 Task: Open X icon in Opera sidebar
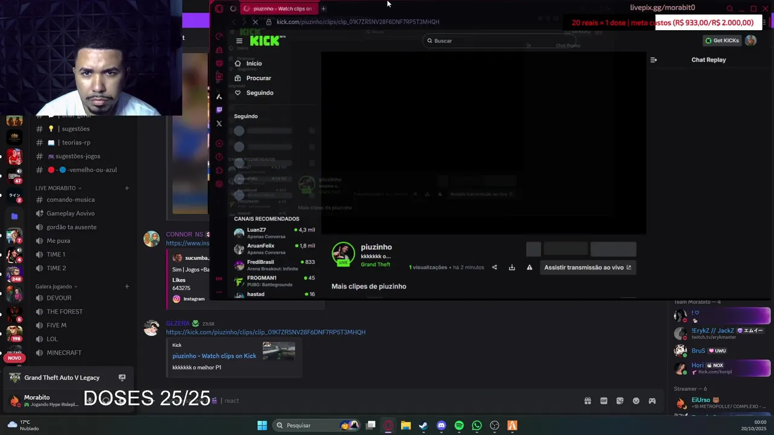[219, 124]
